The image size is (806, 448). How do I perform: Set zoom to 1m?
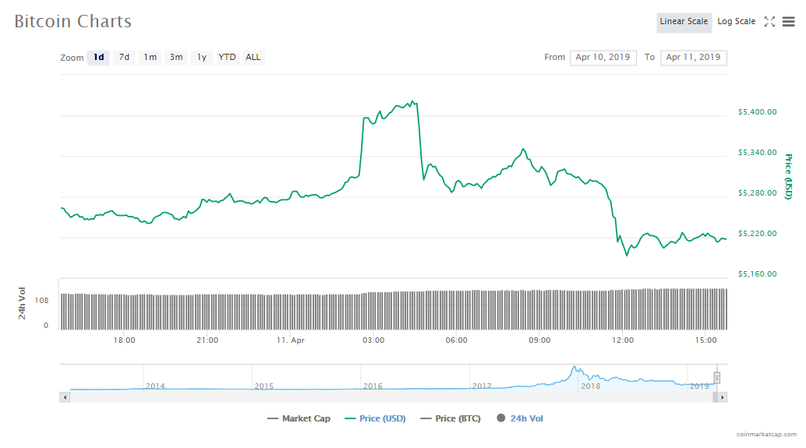[150, 58]
